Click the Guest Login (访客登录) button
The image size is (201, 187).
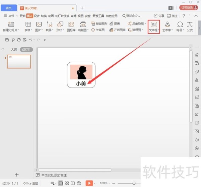(189, 8)
